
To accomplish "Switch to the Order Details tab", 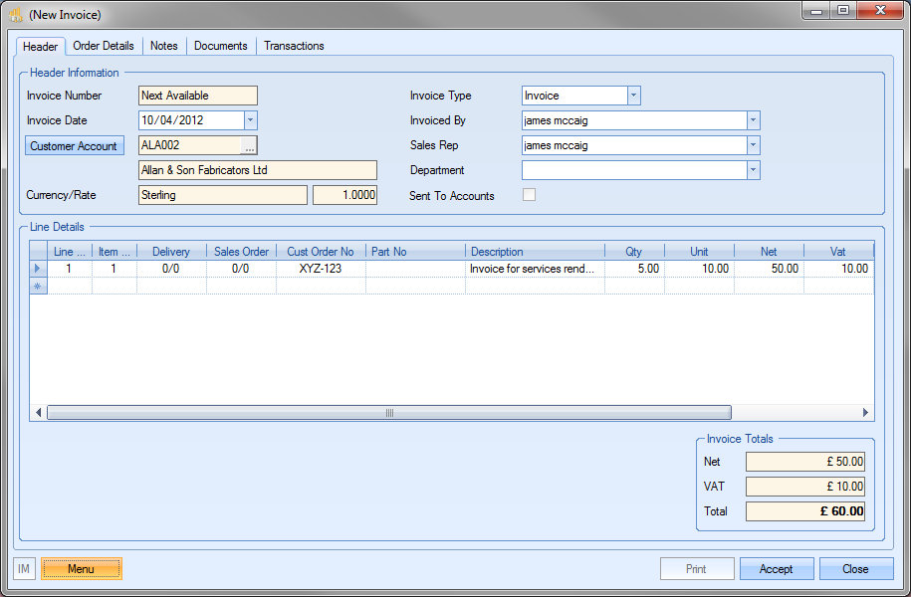I will (104, 46).
